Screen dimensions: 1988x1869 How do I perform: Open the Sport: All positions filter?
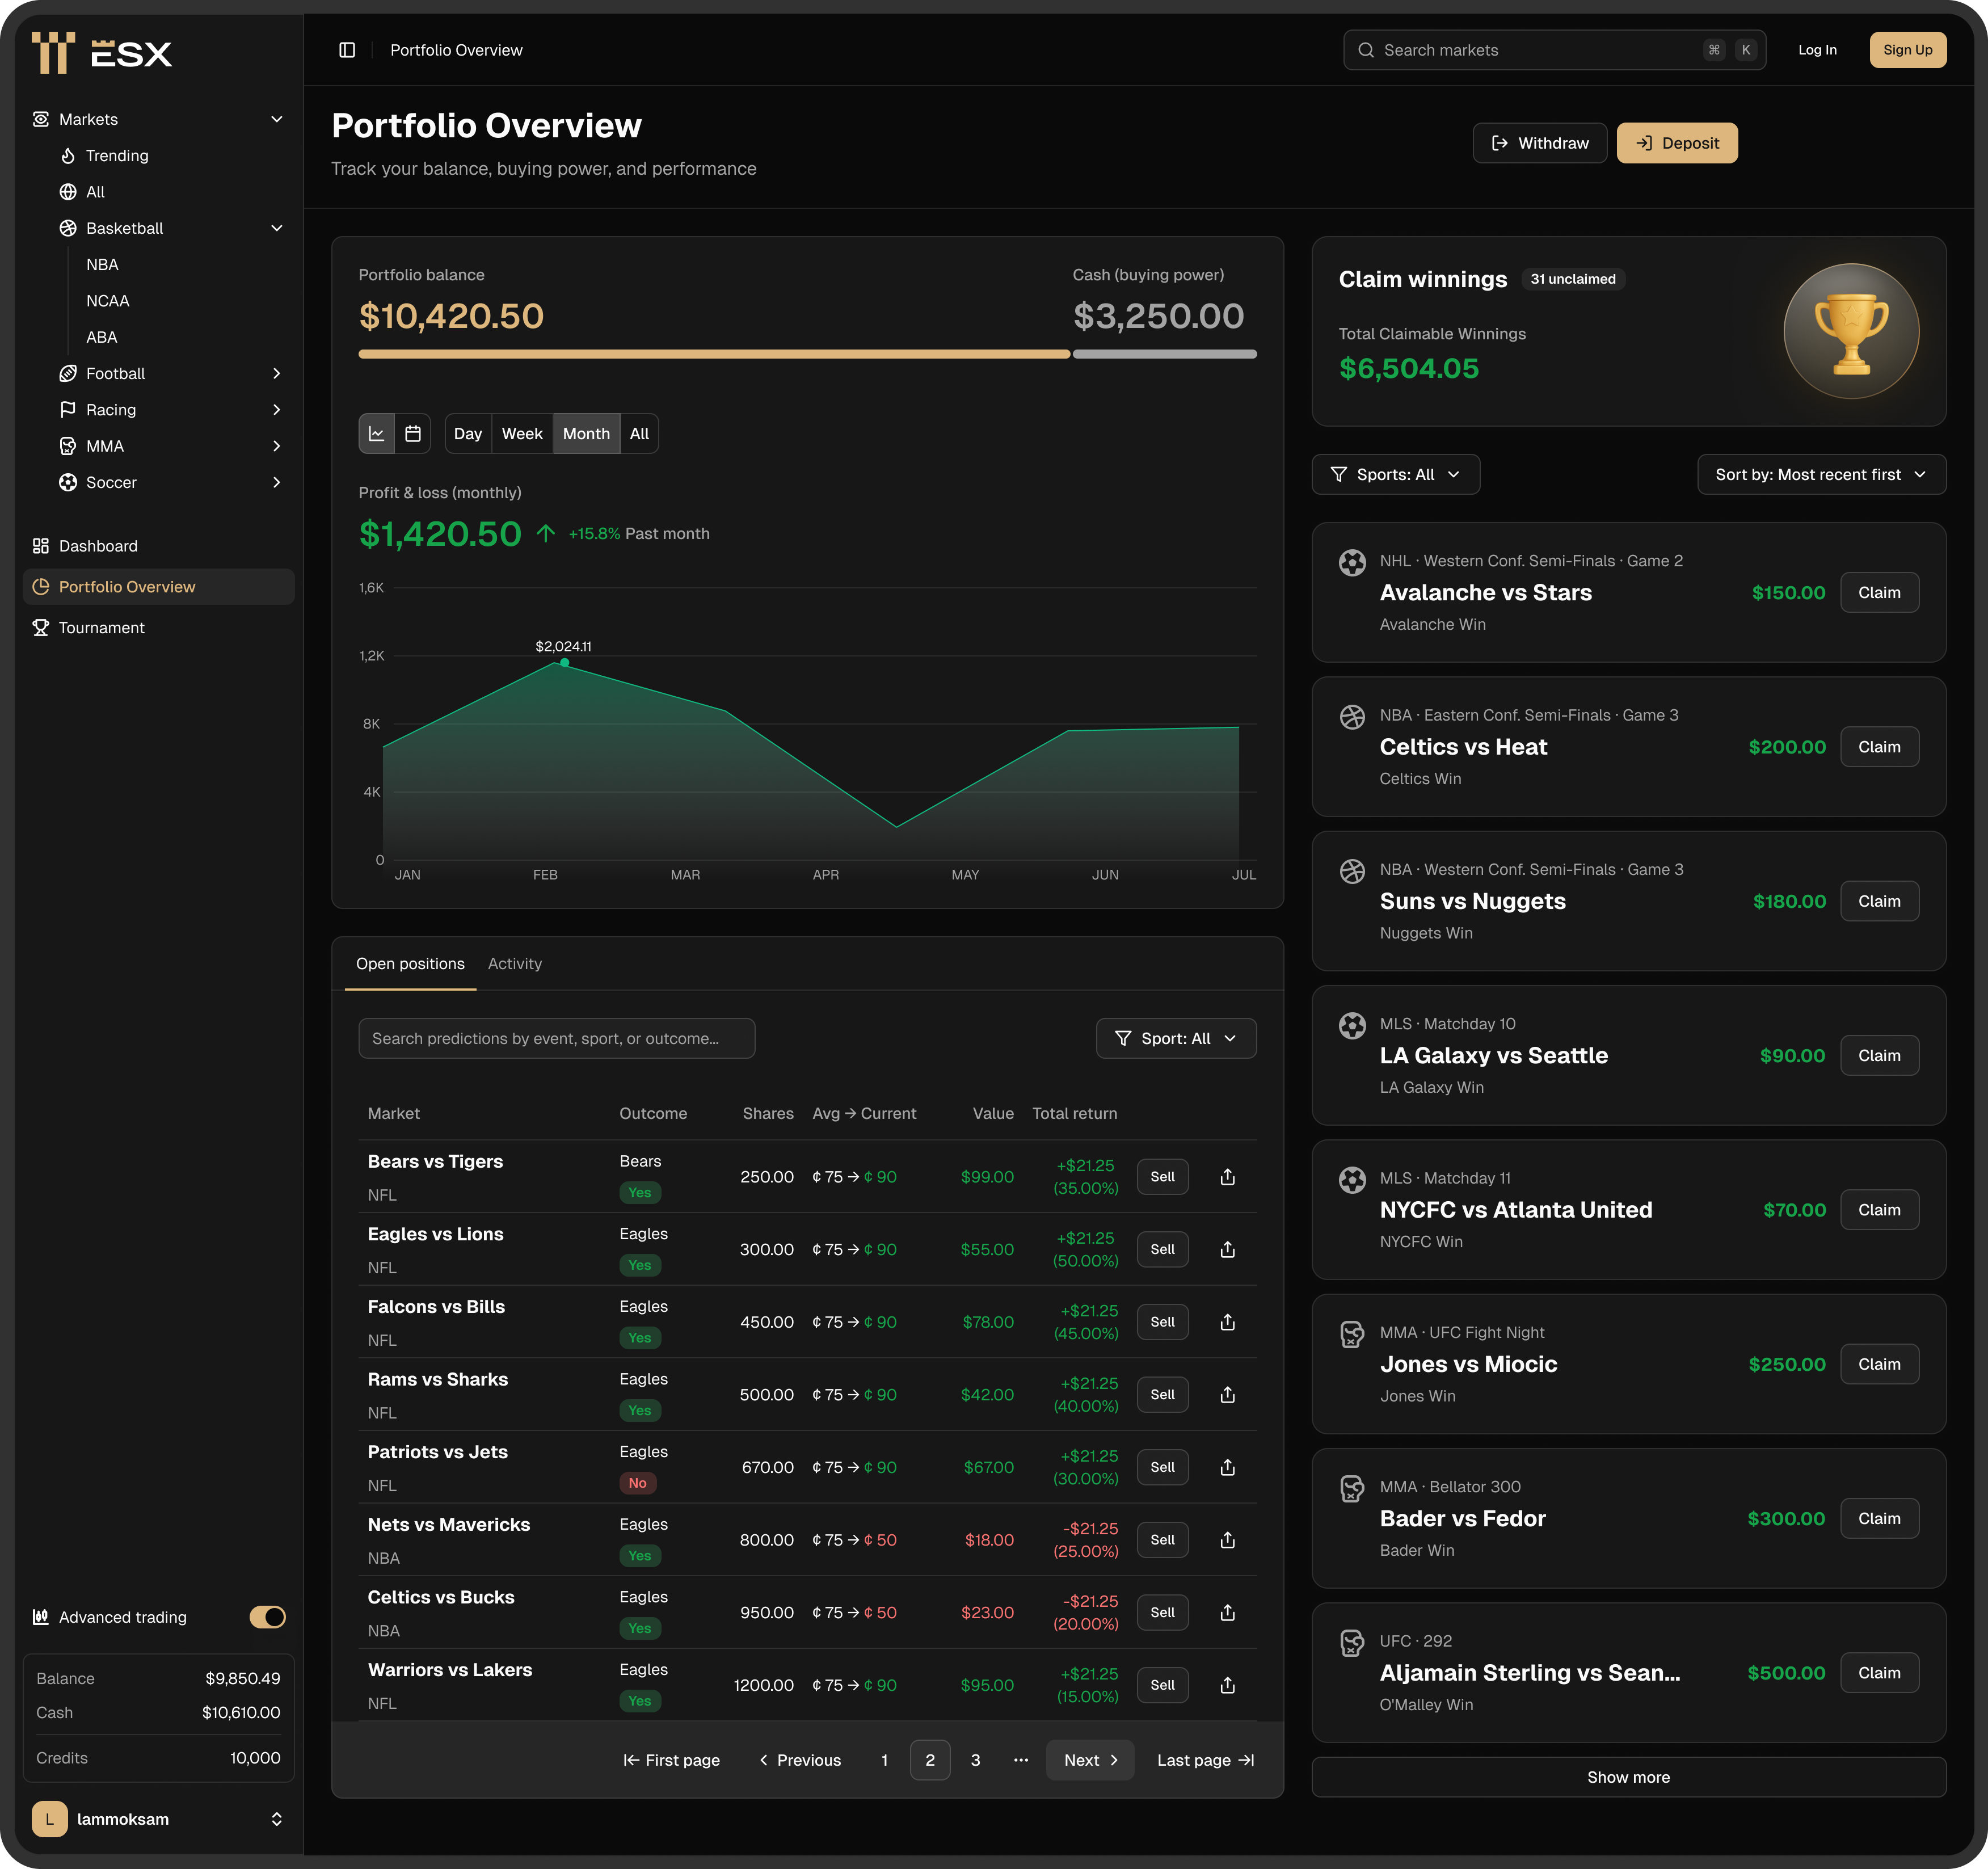pyautogui.click(x=1176, y=1039)
